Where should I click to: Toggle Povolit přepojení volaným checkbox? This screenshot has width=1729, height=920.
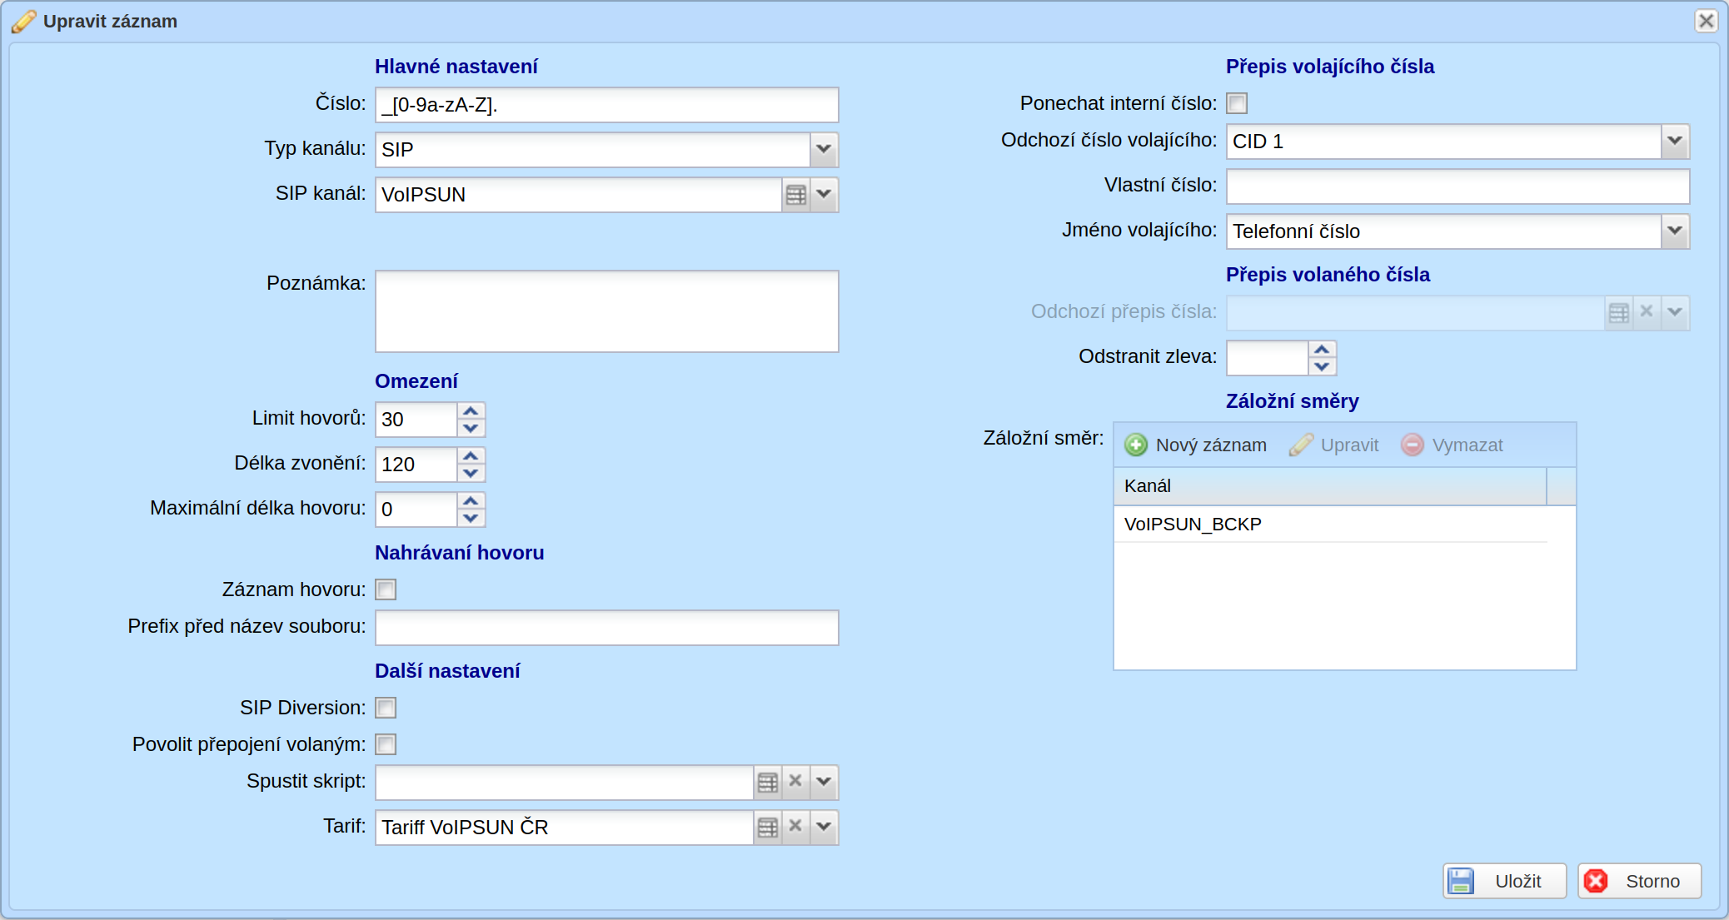tap(386, 744)
